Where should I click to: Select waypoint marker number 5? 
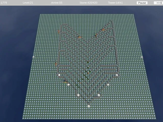tap(99, 95)
